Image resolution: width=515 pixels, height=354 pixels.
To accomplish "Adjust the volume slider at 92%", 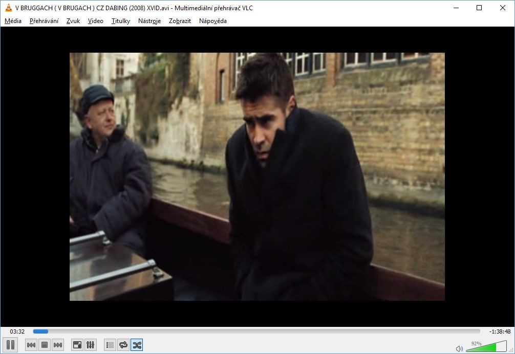I will [486, 346].
